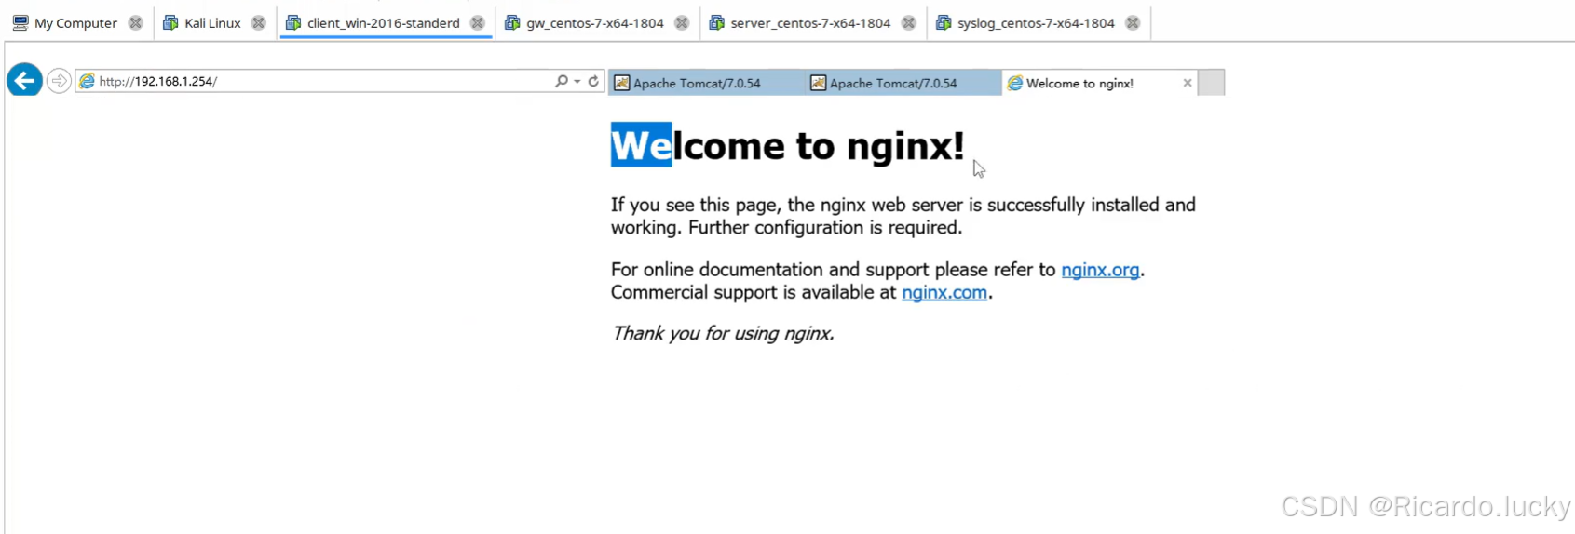
Task: Close the gw_centos-7-x64-1804 VM tab
Action: (x=682, y=22)
